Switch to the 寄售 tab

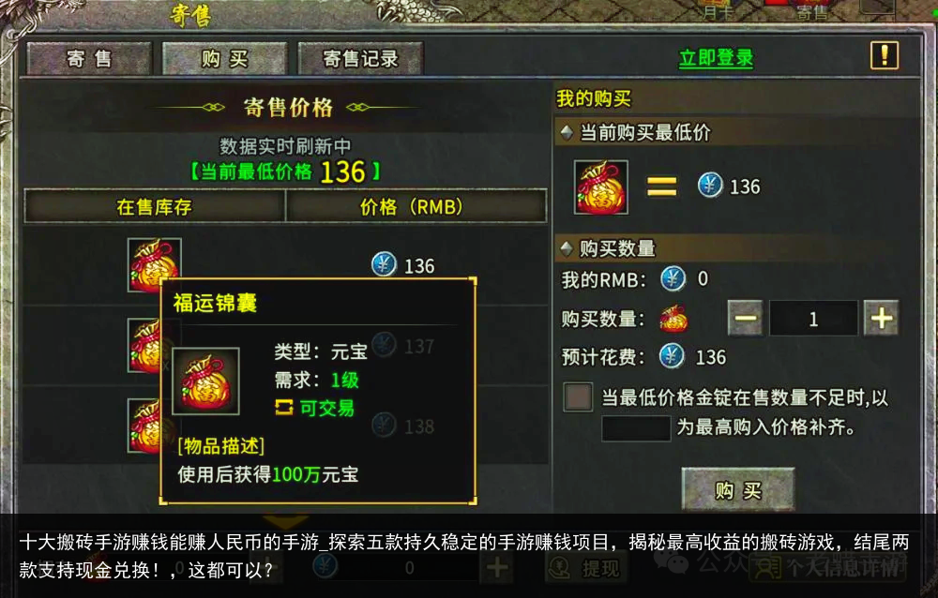pyautogui.click(x=89, y=59)
